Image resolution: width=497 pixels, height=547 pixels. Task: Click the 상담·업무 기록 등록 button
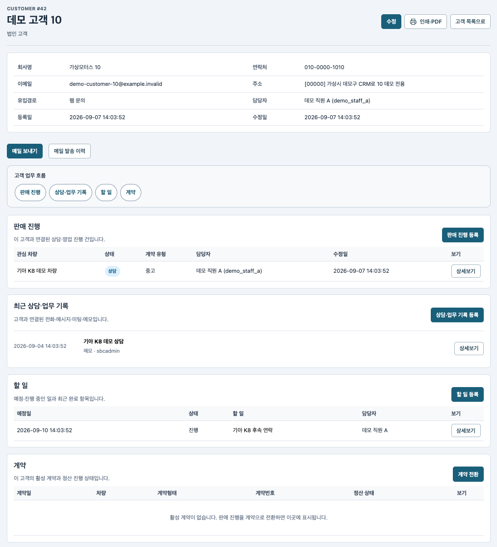point(457,315)
